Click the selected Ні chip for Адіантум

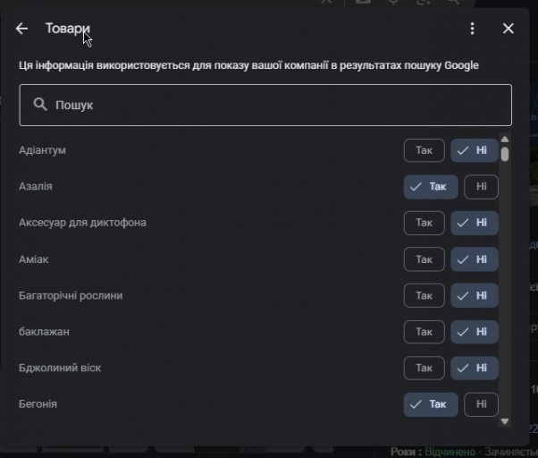[x=475, y=150]
